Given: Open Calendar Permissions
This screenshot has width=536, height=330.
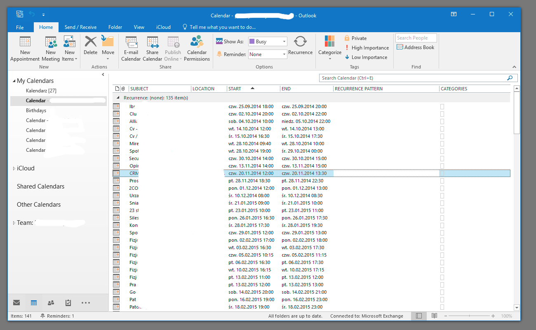Looking at the screenshot, I should pyautogui.click(x=197, y=42).
